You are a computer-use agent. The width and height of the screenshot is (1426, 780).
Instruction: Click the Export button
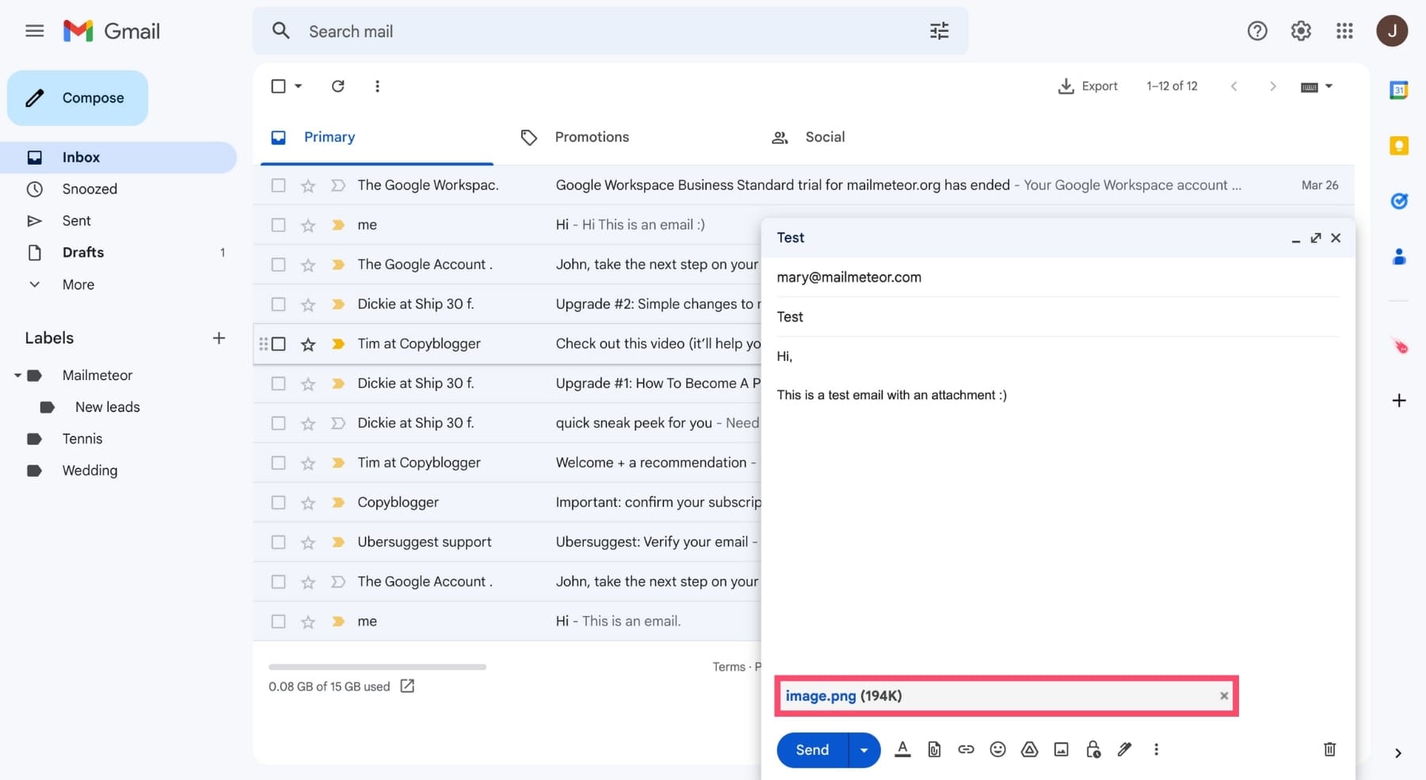coord(1088,86)
